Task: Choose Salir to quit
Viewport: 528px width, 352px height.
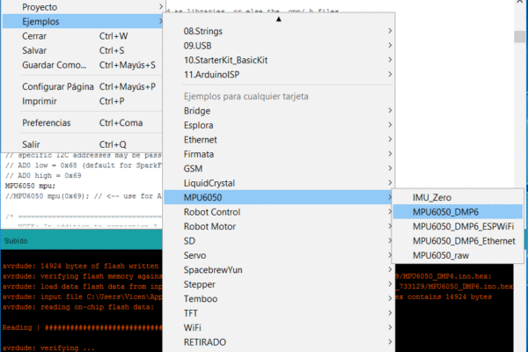Action: pos(83,144)
